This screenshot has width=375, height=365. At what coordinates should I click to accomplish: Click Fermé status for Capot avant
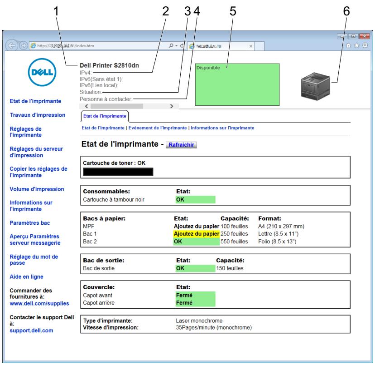coord(195,295)
